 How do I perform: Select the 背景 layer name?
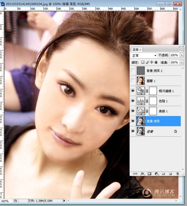(x=150, y=131)
